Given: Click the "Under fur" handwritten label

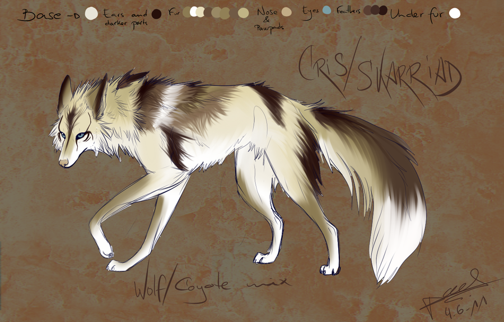Looking at the screenshot, I should 418,13.
